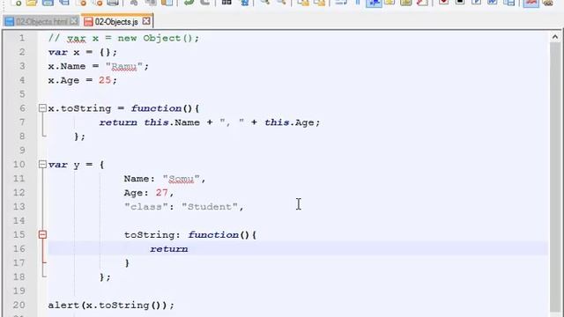Click line number 13 in the margin
Screen dimensions: 564x317
click(19, 207)
